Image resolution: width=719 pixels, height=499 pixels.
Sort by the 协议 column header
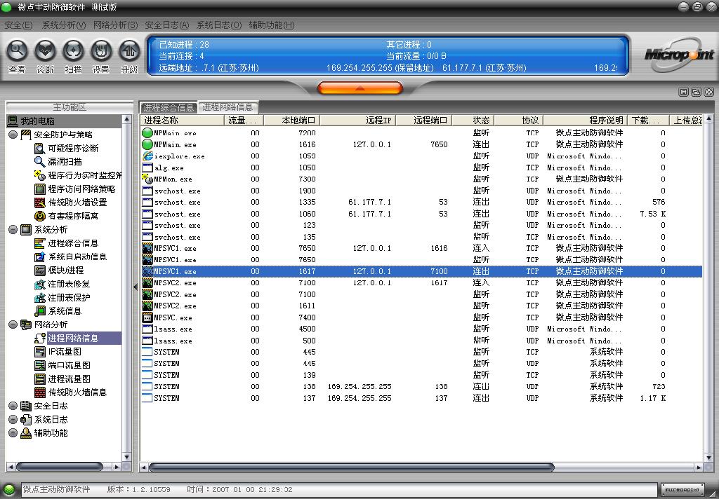point(519,121)
